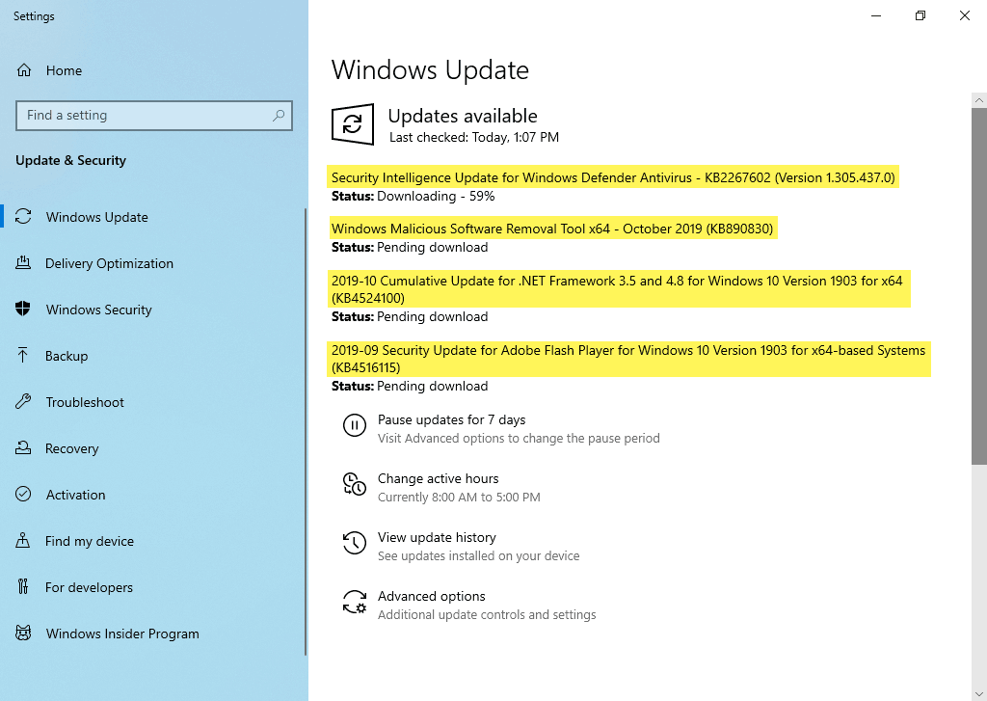Click the search magnifier icon

tap(279, 116)
